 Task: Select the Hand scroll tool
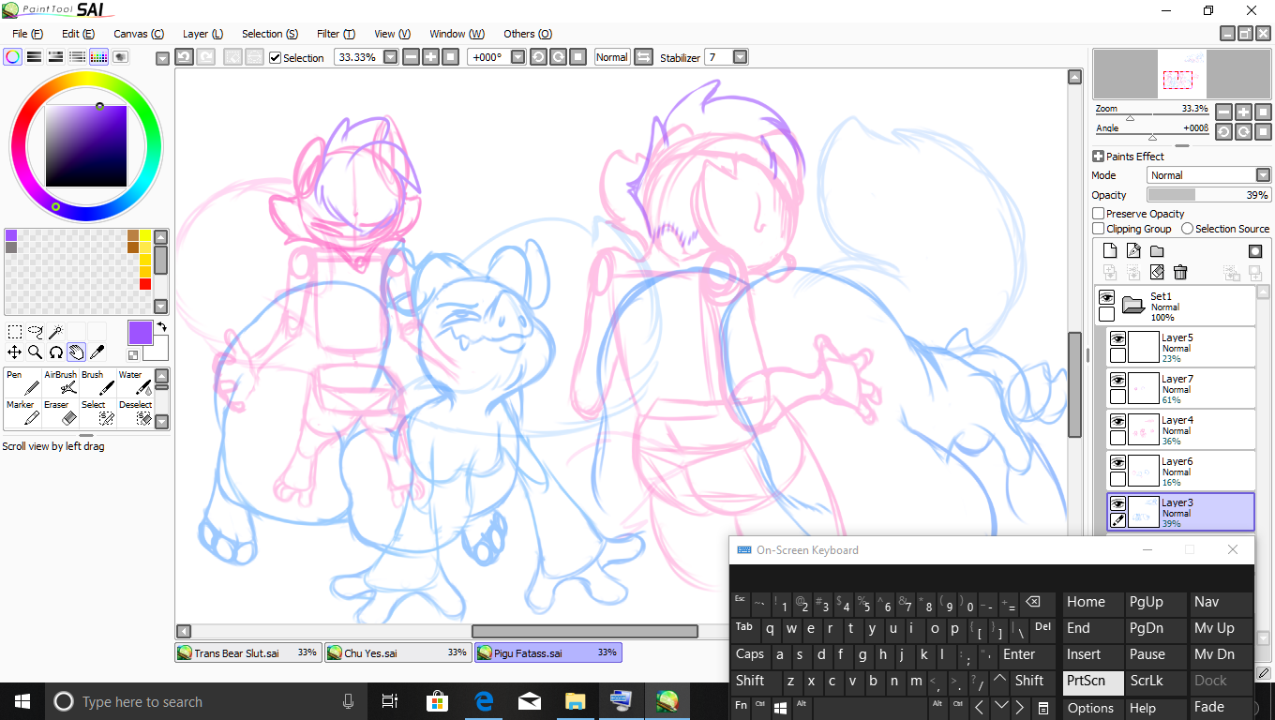point(77,352)
